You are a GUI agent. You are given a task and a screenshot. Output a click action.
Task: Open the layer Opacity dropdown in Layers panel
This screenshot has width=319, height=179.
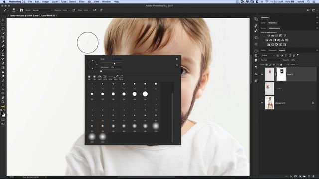click(297, 60)
